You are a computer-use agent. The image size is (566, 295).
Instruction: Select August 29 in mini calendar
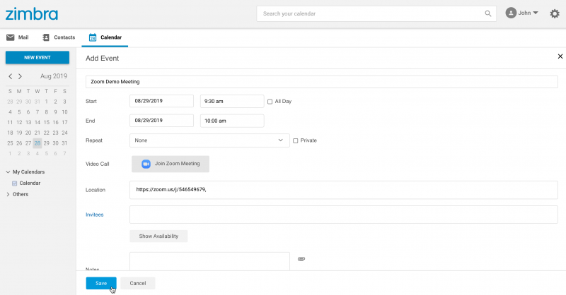47,143
